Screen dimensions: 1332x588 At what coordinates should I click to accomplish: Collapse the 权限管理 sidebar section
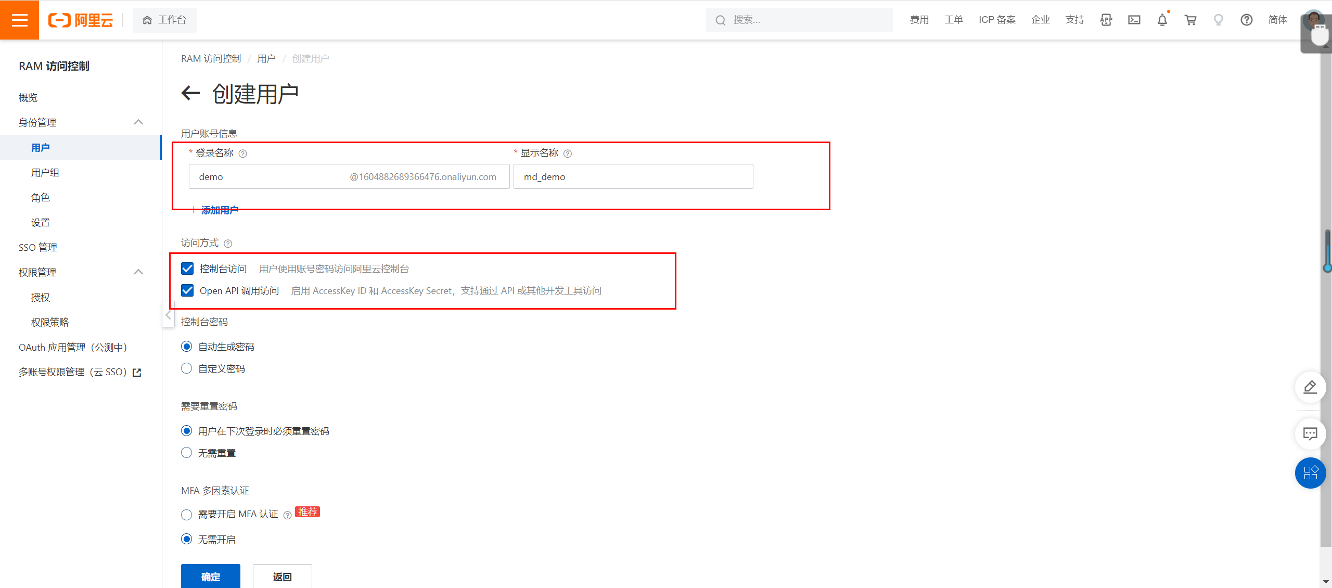(x=138, y=272)
